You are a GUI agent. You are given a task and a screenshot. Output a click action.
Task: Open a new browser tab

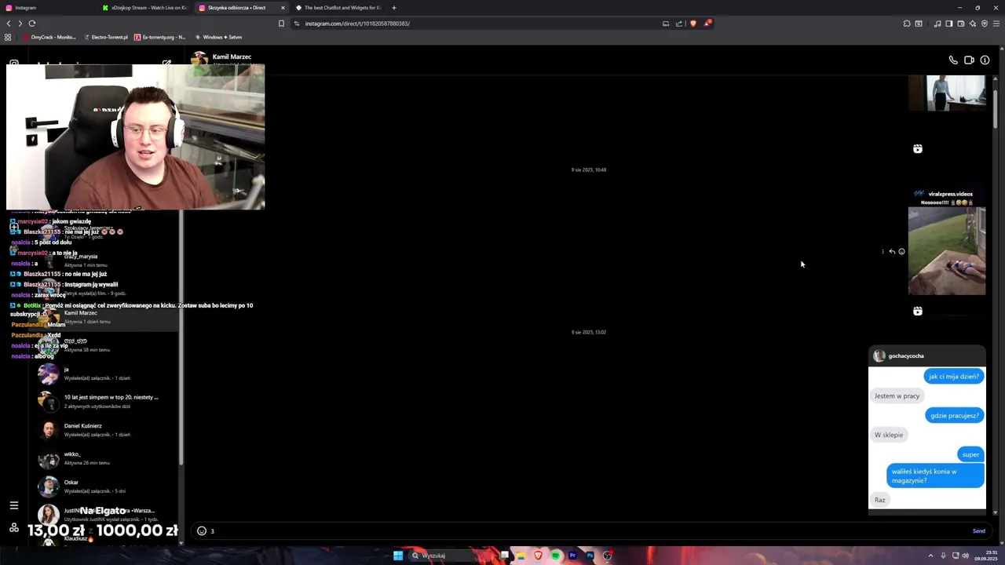point(394,8)
